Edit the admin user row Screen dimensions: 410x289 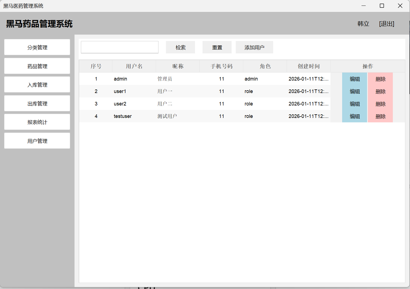tap(354, 79)
